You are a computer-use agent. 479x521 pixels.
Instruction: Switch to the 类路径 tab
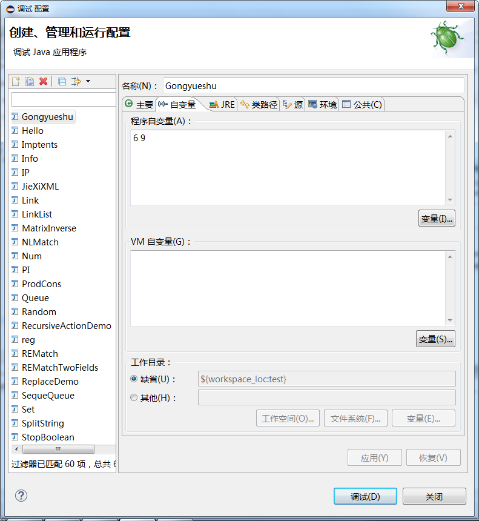259,105
